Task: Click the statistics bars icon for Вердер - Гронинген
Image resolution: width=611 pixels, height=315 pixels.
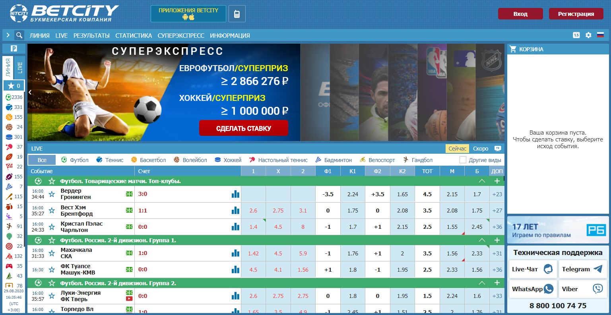Action: [x=235, y=194]
